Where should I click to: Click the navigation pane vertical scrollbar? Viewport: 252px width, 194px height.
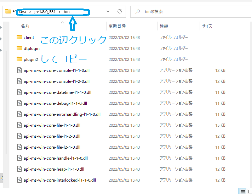6,102
